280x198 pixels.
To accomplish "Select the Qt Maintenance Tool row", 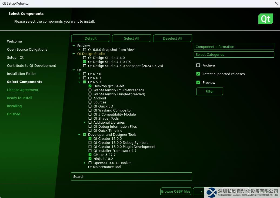I will (x=105, y=167).
